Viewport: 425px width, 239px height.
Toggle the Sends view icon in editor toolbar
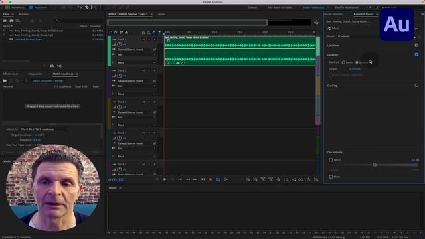[121, 33]
